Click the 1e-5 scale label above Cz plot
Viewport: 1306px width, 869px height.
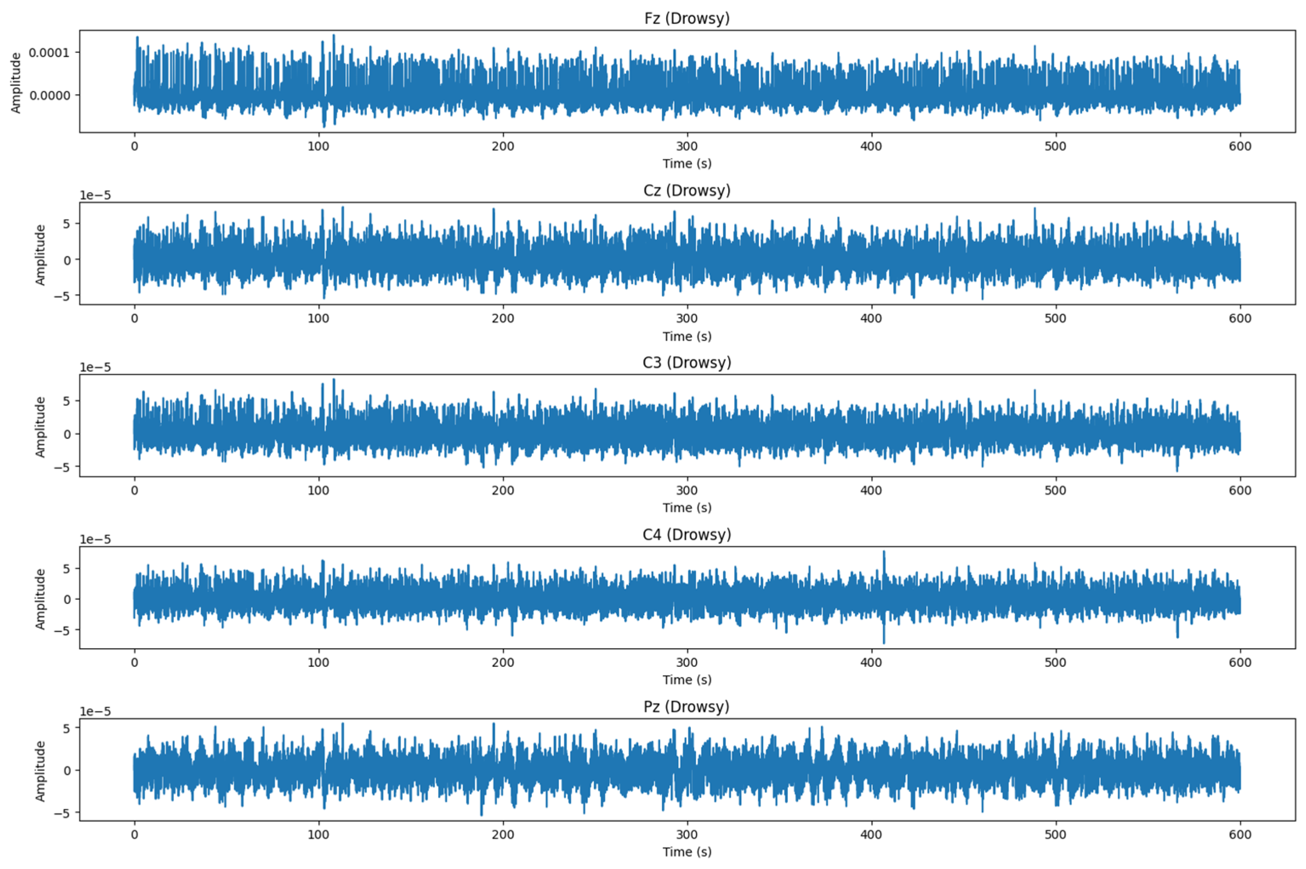pos(95,195)
